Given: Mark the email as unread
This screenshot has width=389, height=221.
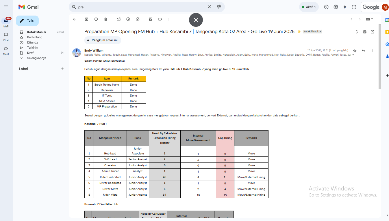Looking at the screenshot, I should click(x=118, y=19).
